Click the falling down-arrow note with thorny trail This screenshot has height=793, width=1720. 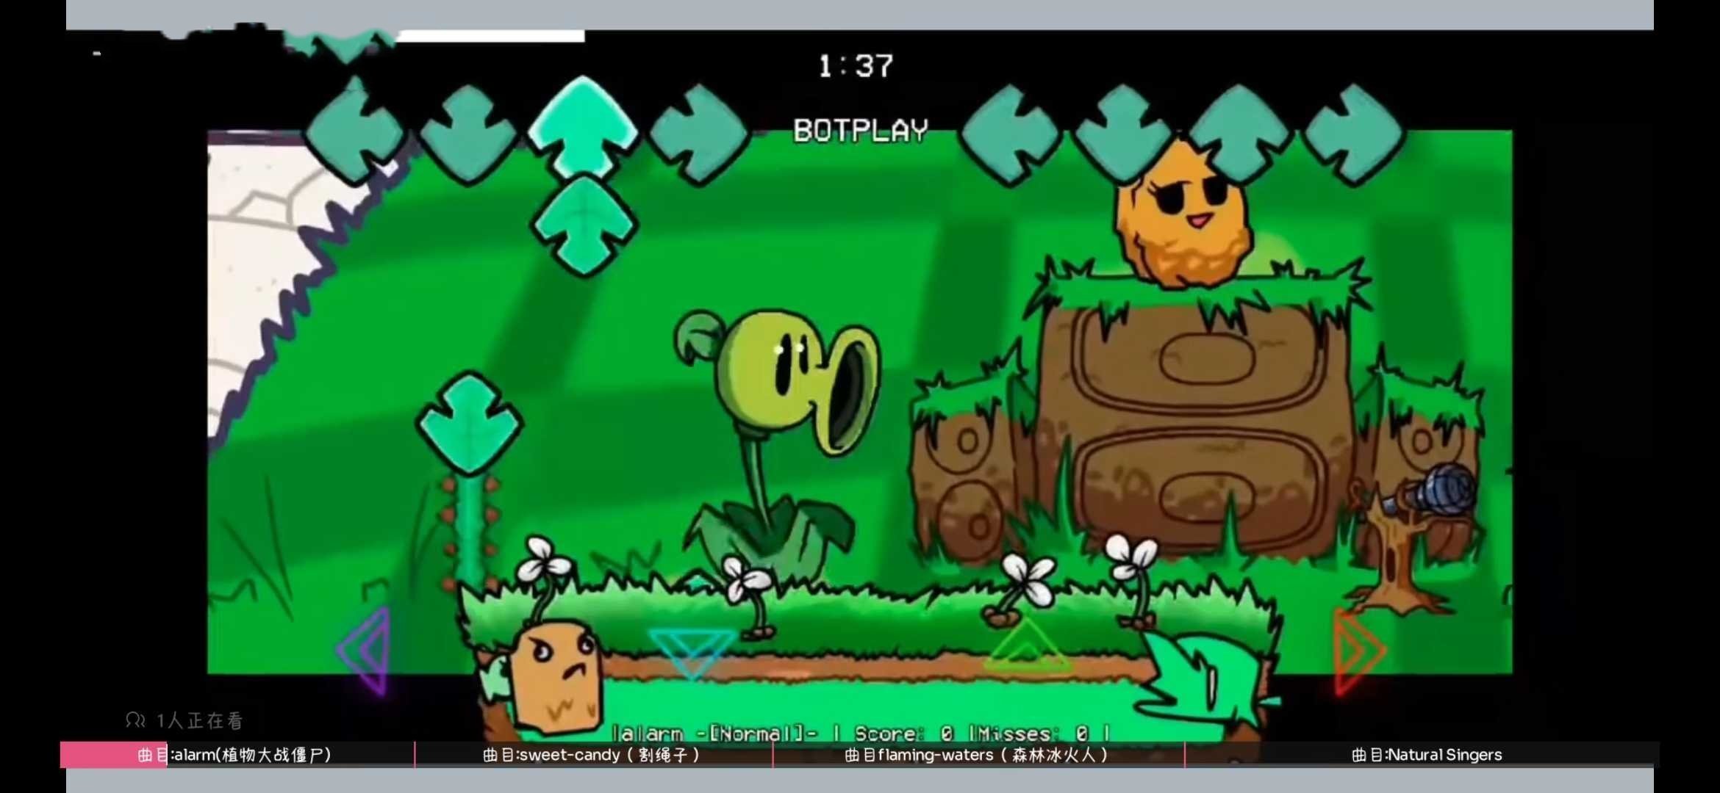pyautogui.click(x=470, y=424)
